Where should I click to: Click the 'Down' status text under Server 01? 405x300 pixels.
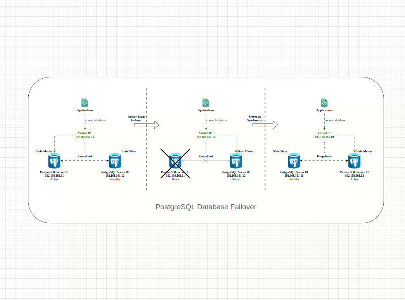pyautogui.click(x=175, y=179)
